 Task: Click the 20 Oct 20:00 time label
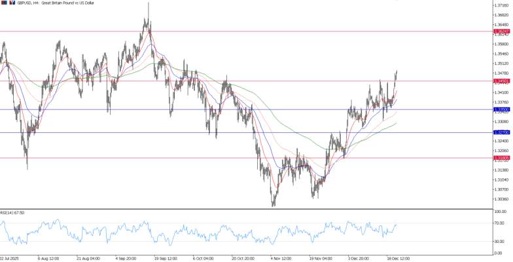242,258
